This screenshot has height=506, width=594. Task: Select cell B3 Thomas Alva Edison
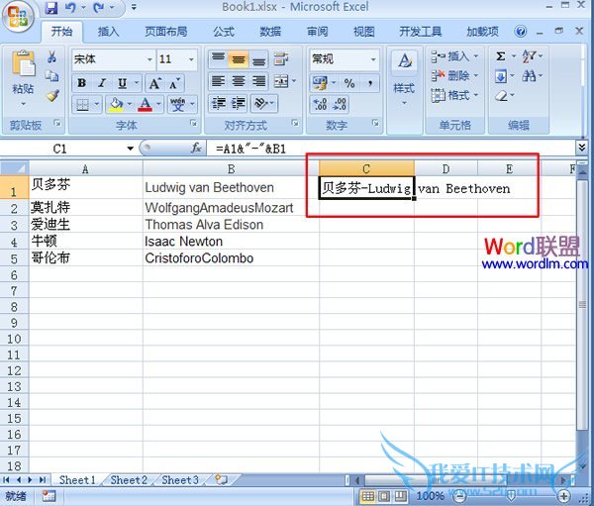(x=231, y=225)
